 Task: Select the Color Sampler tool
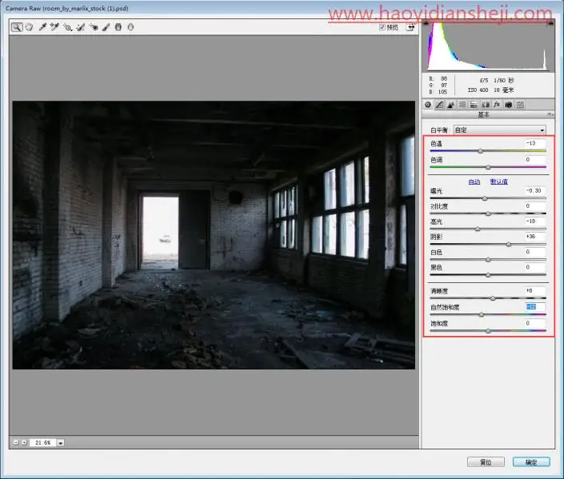[x=54, y=27]
